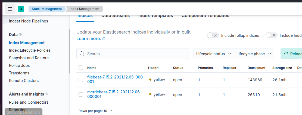Sort table by Replicas column header
This screenshot has height=115, width=302.
[229, 68]
